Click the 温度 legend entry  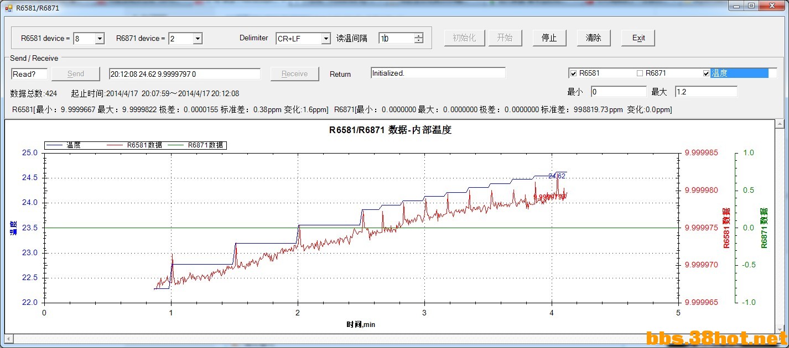(x=64, y=145)
